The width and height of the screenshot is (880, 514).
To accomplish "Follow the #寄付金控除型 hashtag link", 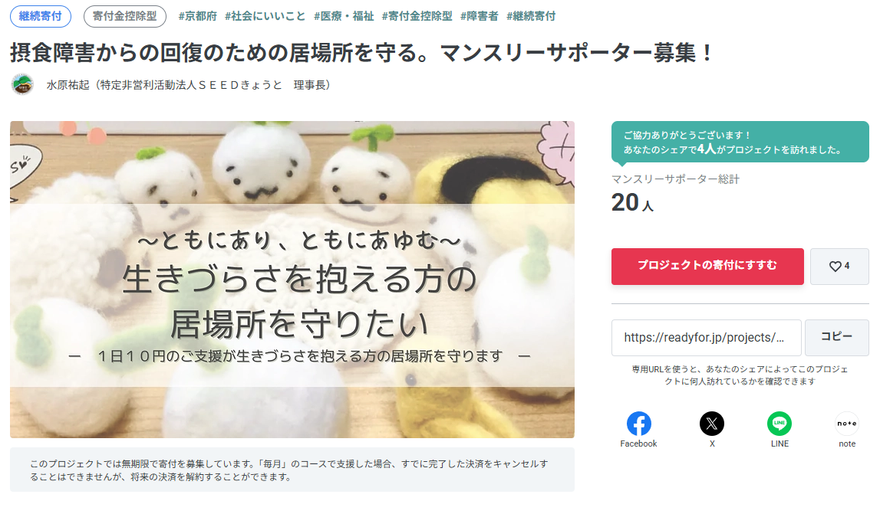I will tap(417, 16).
